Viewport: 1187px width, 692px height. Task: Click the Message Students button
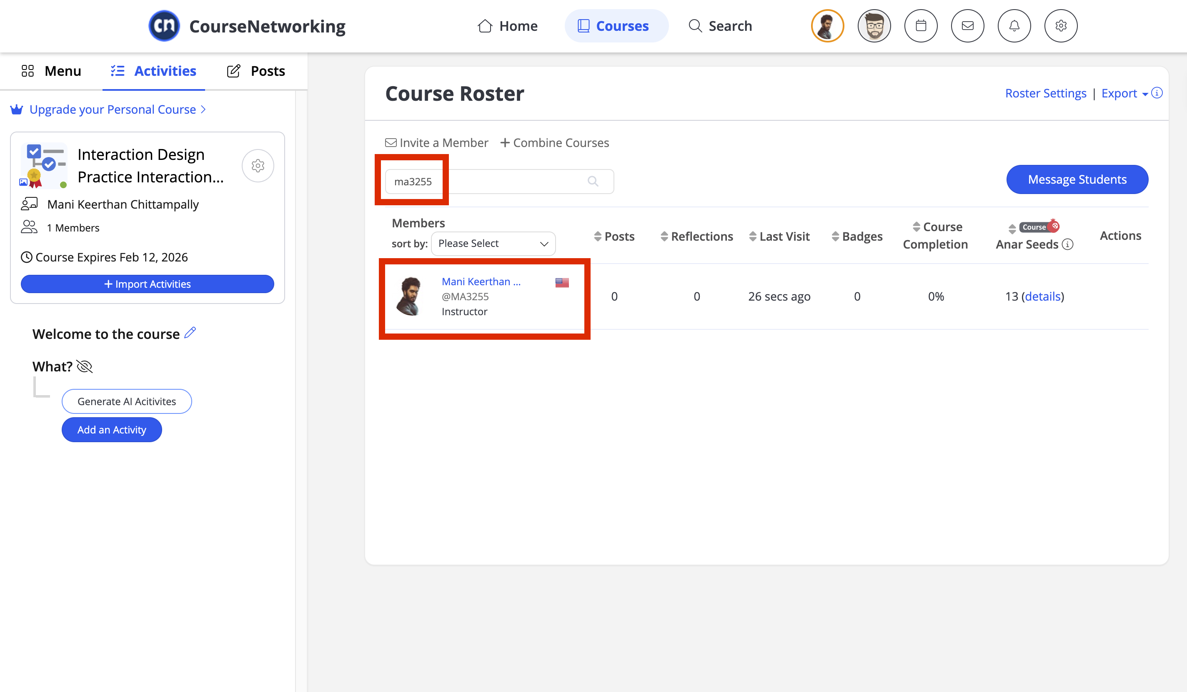pyautogui.click(x=1077, y=179)
